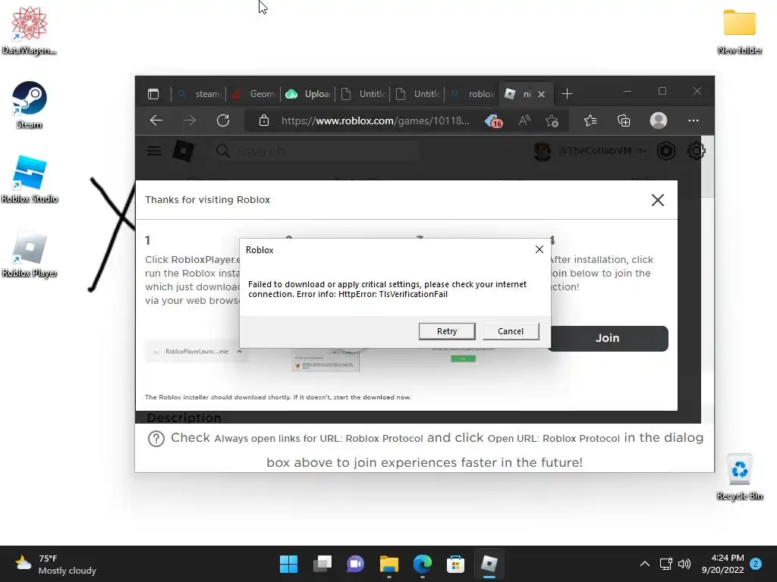This screenshot has height=582, width=777.
Task: Open the Recycle Bin desktop icon
Action: 739,476
